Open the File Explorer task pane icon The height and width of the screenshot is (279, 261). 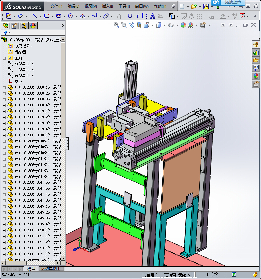click(x=256, y=60)
